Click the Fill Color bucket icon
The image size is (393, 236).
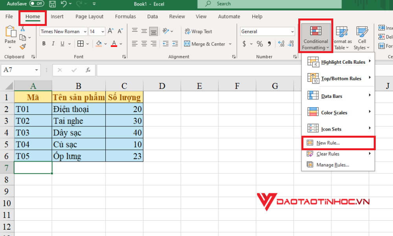[x=99, y=44]
